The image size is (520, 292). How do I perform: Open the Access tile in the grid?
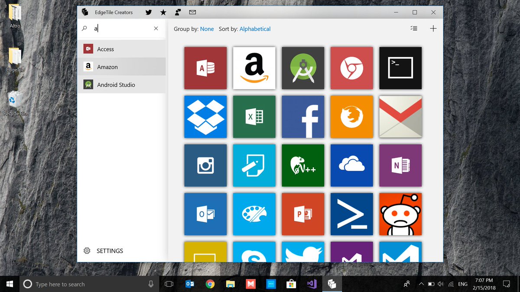pos(205,68)
